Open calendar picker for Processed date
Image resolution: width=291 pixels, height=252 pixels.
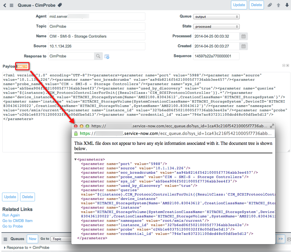[244, 36]
